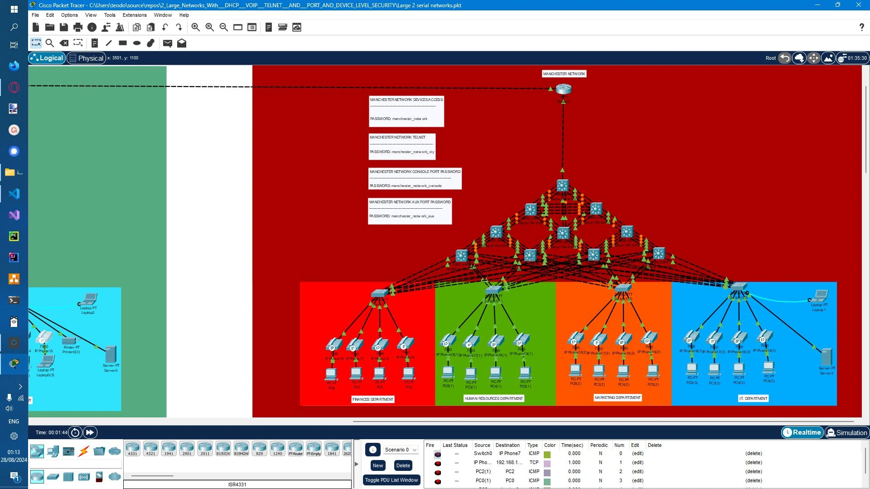The image size is (870, 489).
Task: Undo the last action
Action: pyautogui.click(x=165, y=27)
